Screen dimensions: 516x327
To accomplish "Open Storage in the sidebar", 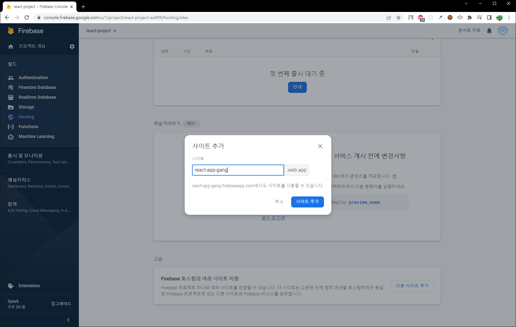I will point(26,107).
